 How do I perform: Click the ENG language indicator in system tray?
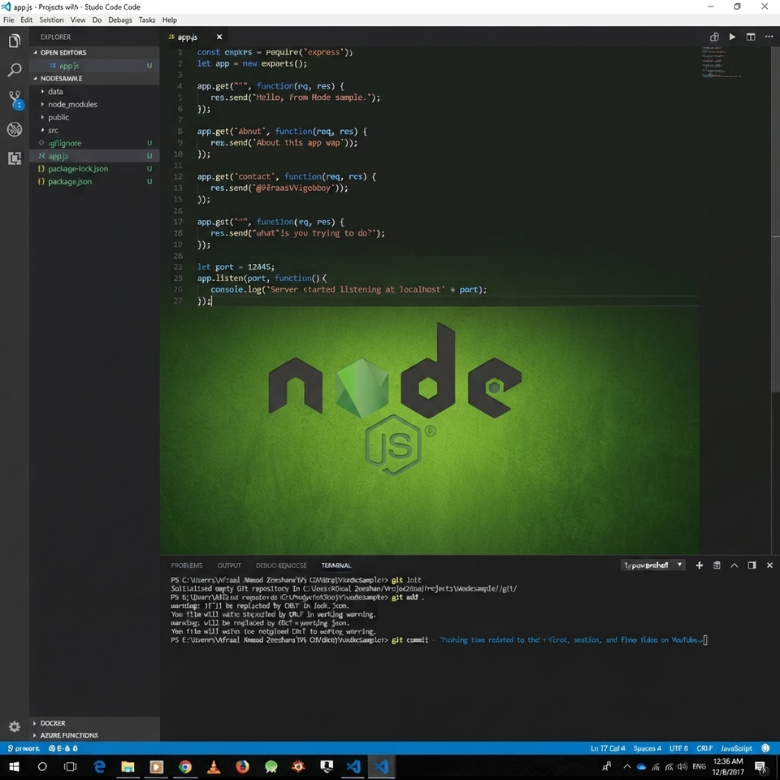699,766
